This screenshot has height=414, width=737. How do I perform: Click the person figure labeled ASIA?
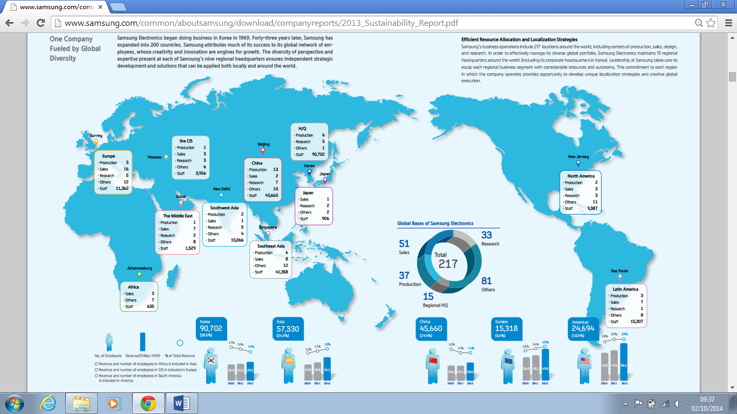[289, 365]
